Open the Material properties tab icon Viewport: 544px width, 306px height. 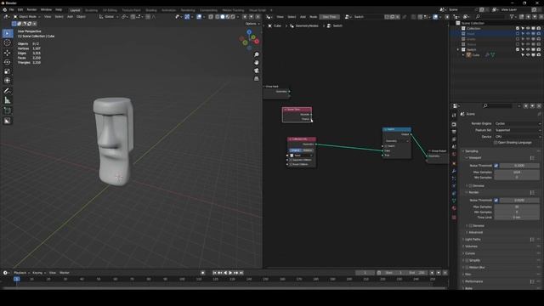coord(454,208)
